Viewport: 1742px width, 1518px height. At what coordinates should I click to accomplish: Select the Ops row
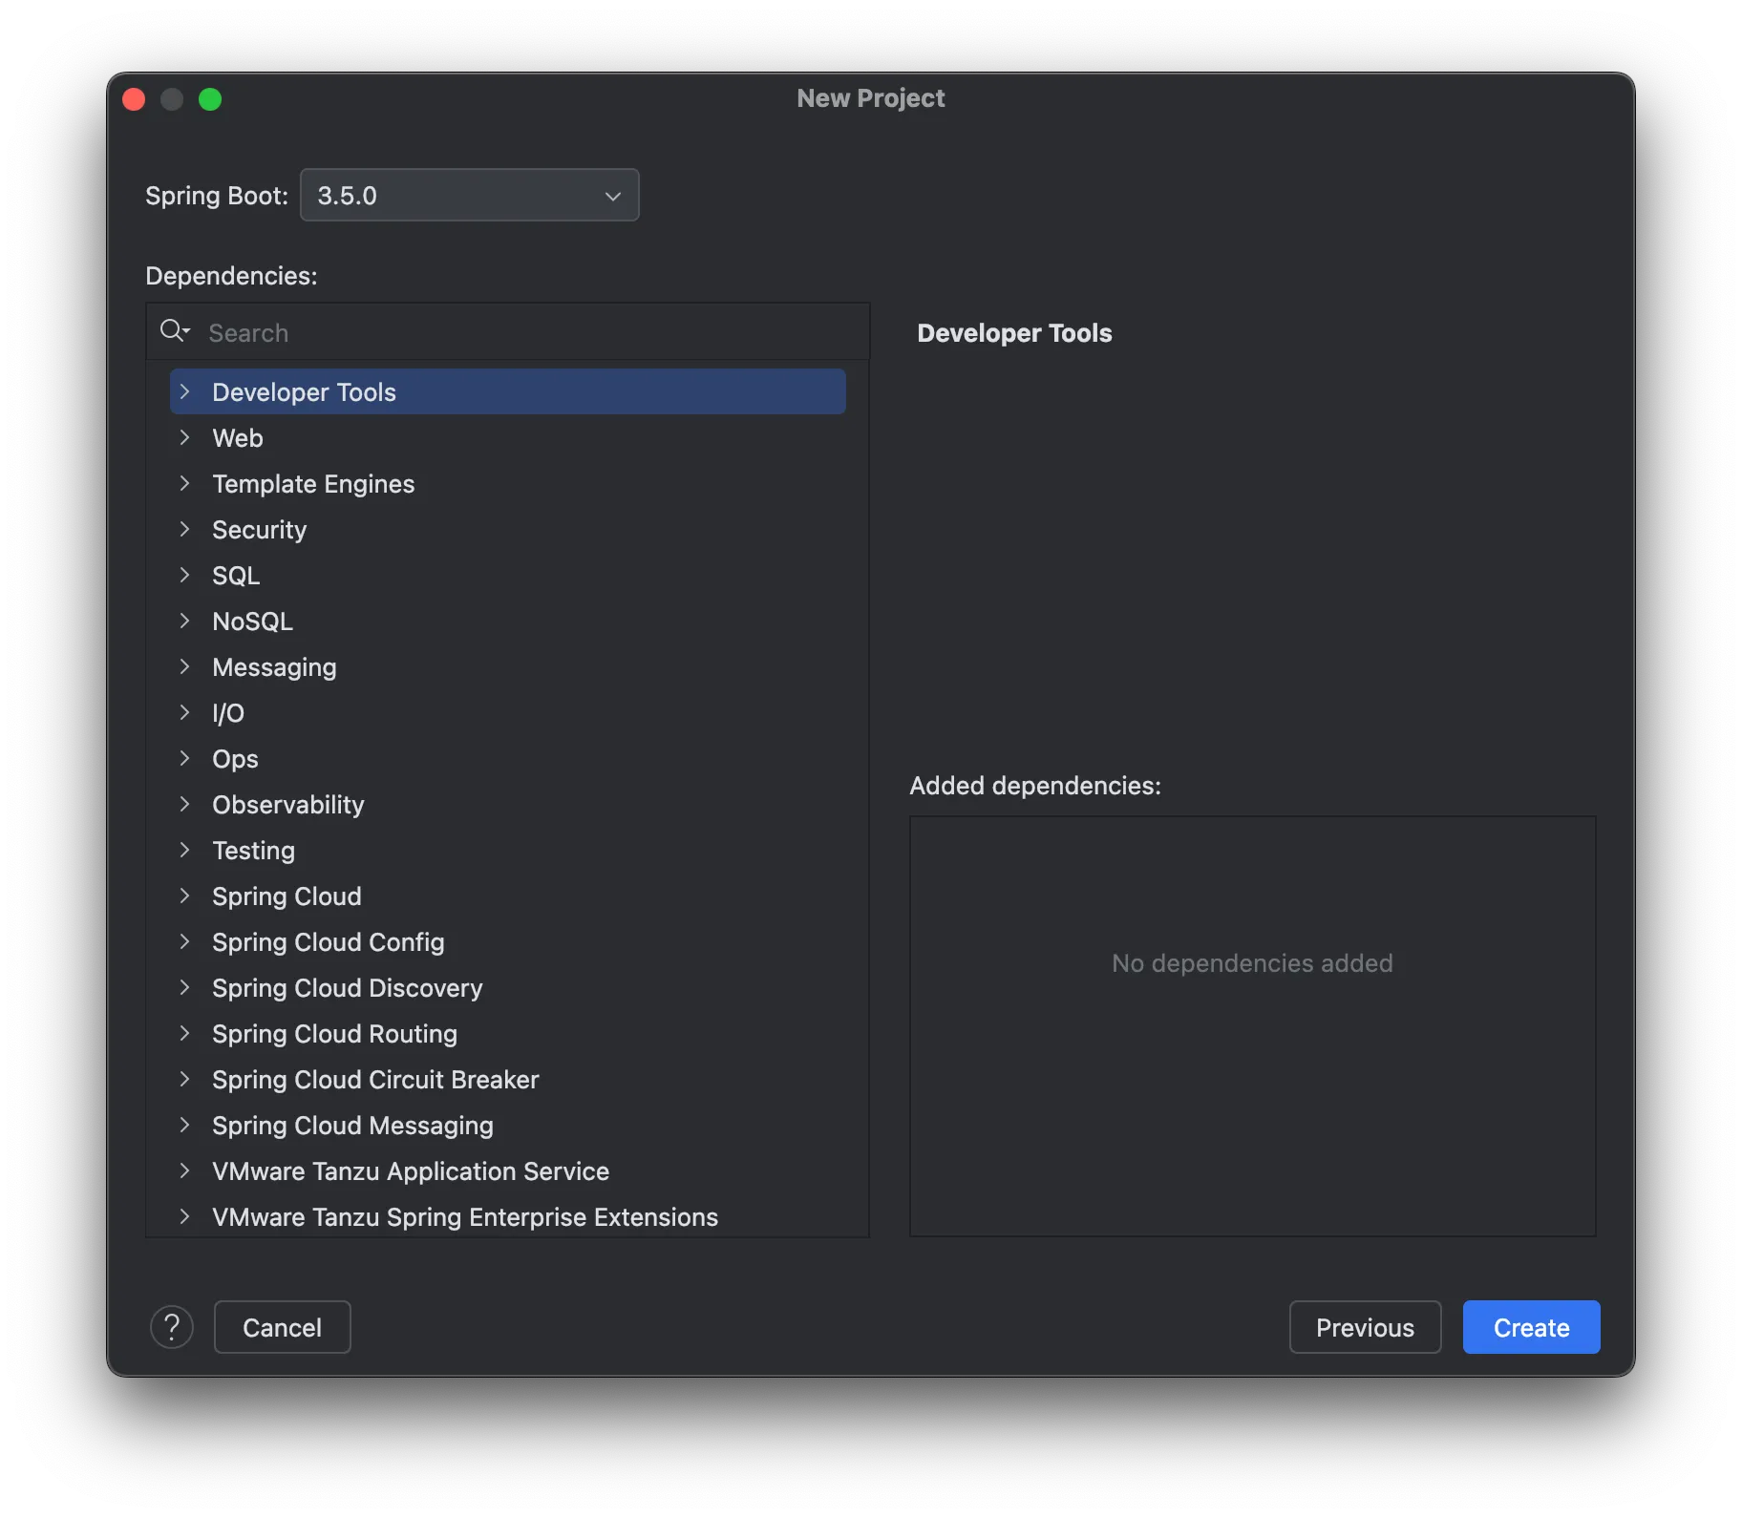click(508, 758)
